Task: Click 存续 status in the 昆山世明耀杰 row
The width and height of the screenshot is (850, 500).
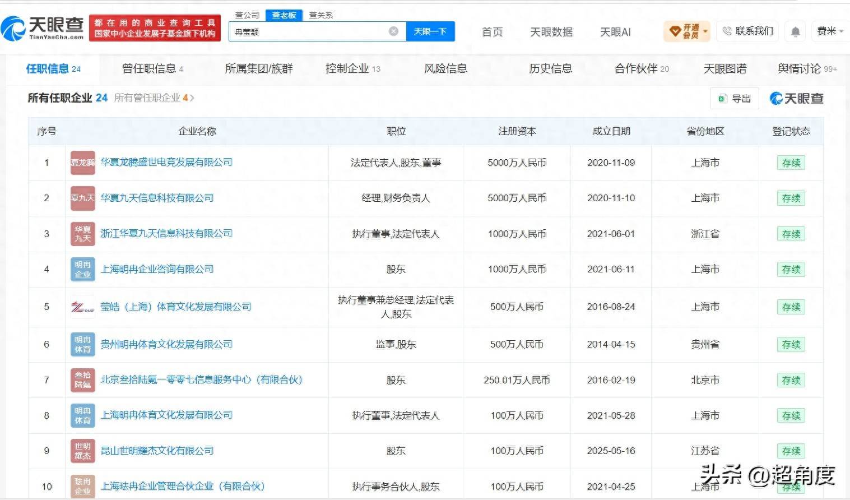Action: pos(791,451)
